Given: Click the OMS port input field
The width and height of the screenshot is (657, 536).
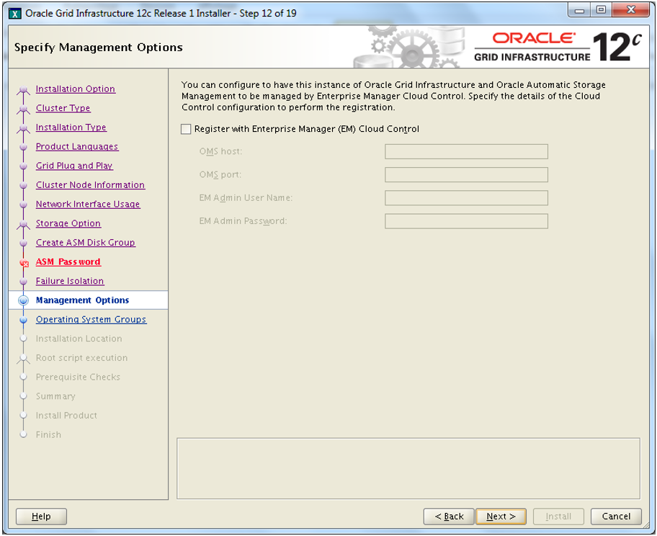Looking at the screenshot, I should (466, 175).
